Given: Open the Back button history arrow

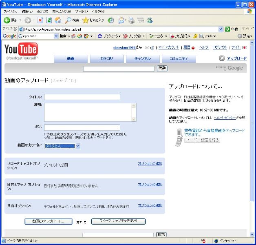Looking at the screenshot, I should (x=20, y=20).
